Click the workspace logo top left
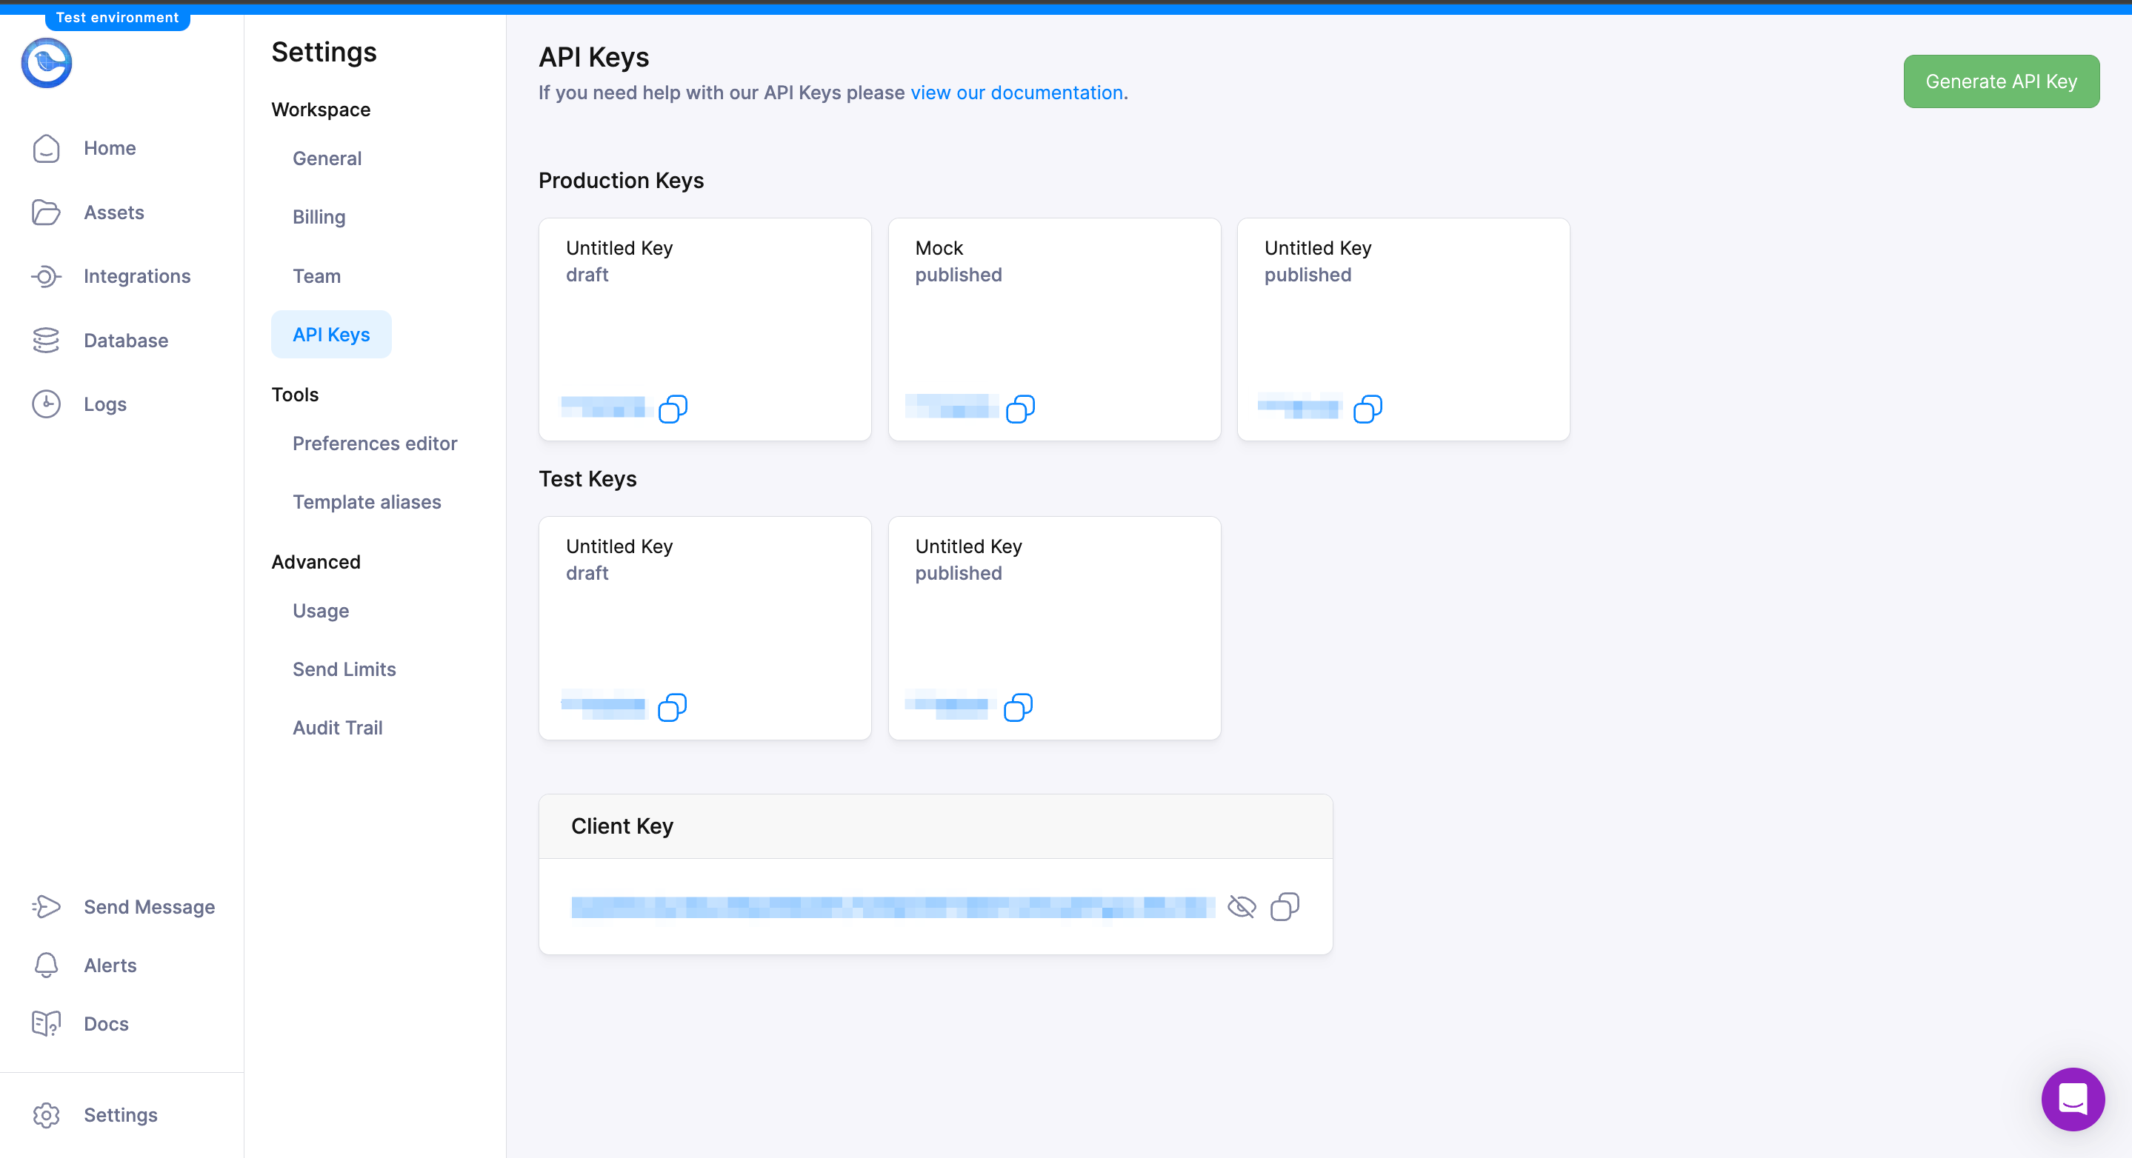Screen dimensions: 2132x1158 (x=47, y=62)
